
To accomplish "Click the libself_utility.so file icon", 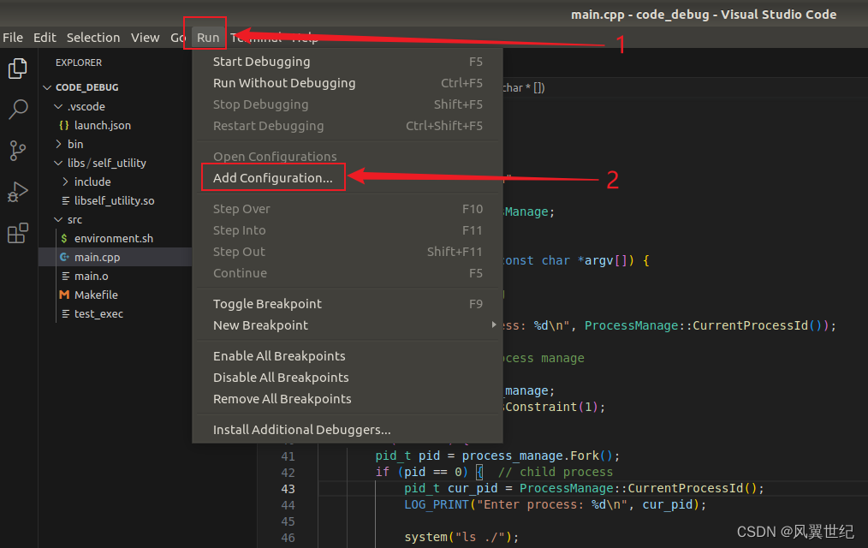I will (65, 201).
